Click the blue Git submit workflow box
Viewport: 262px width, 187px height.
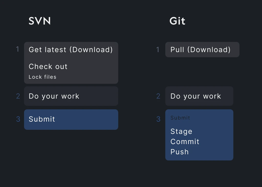[199, 135]
